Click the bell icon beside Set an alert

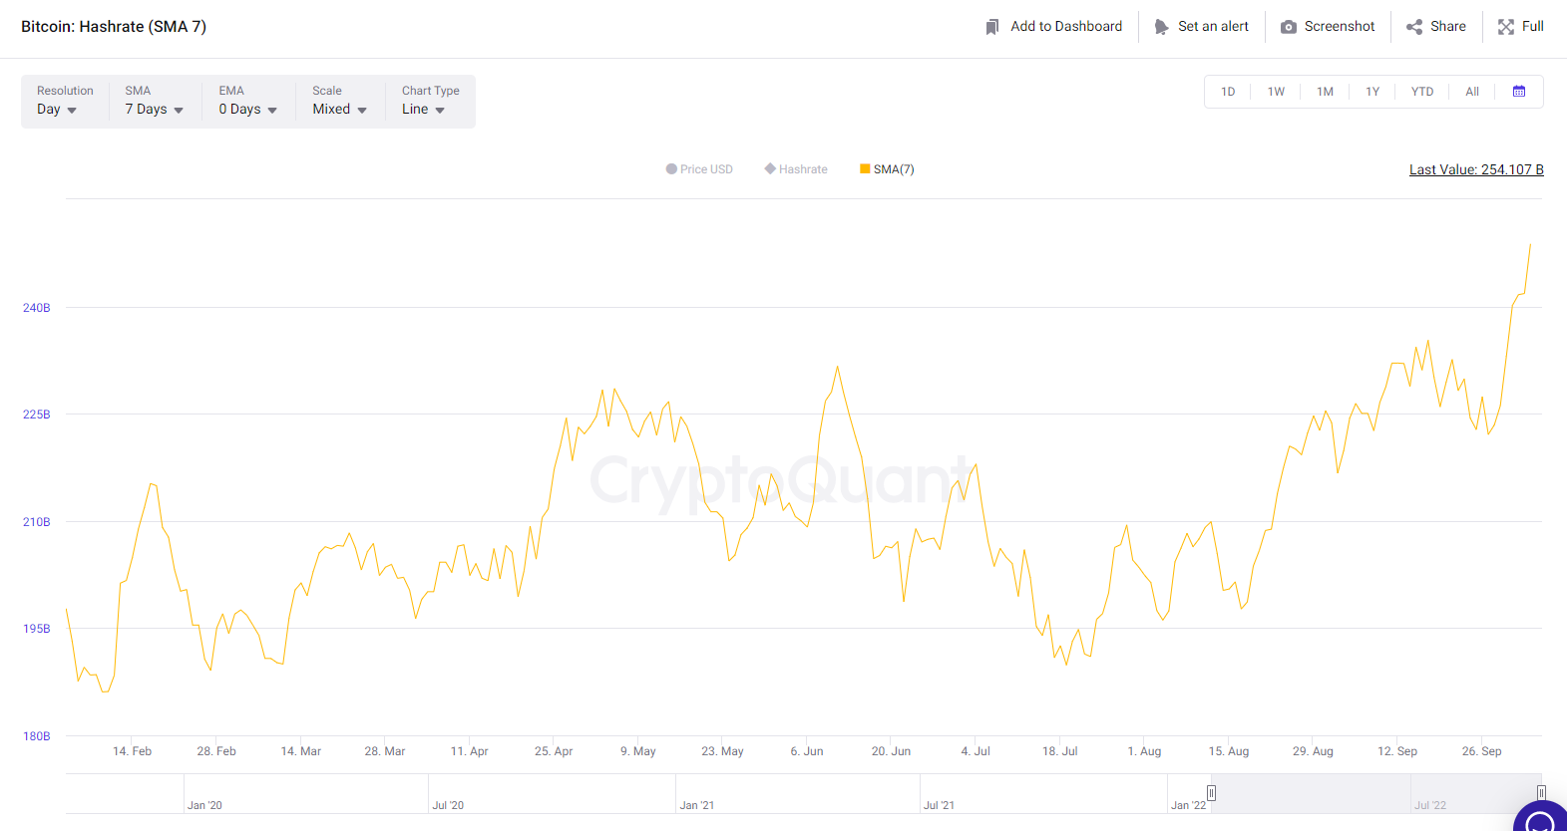(x=1161, y=27)
